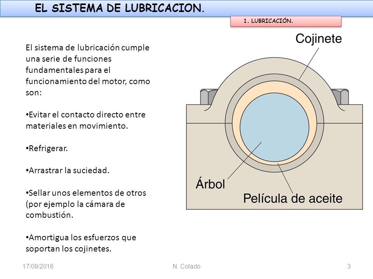The height and width of the screenshot is (279, 373).
Task: Click the 'Película de aceite' label
Action: pyautogui.click(x=293, y=198)
